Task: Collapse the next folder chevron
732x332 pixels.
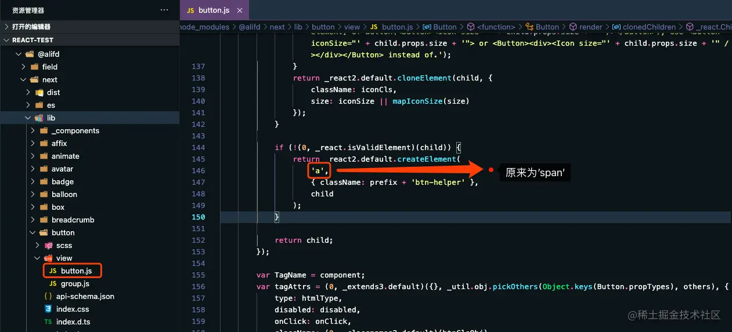Action: [x=24, y=79]
